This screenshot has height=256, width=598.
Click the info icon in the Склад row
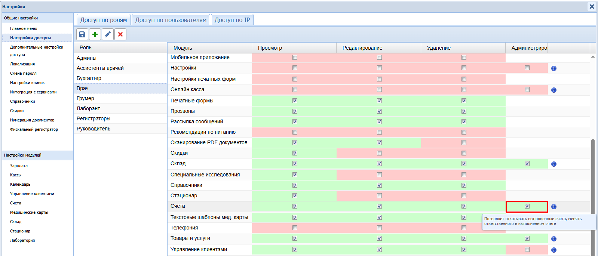click(x=554, y=164)
